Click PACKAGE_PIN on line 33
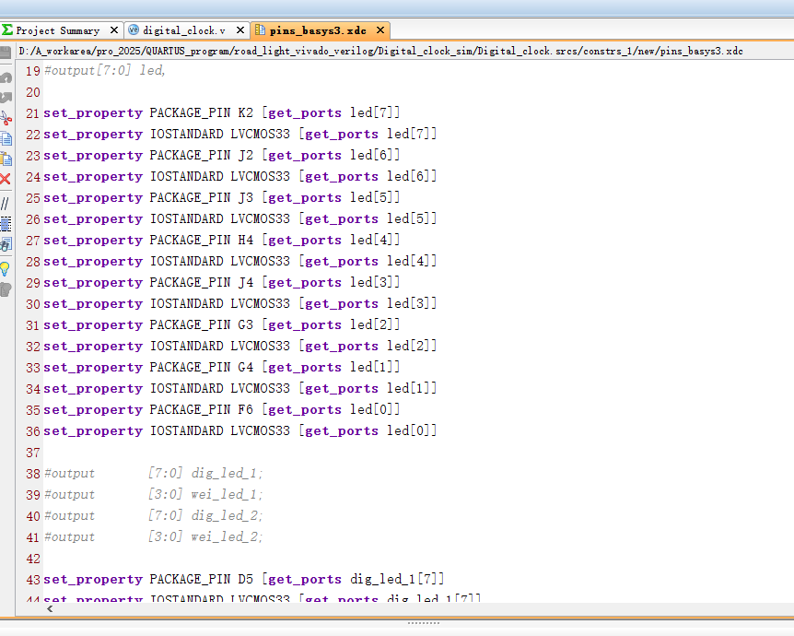794x636 pixels. coord(190,367)
